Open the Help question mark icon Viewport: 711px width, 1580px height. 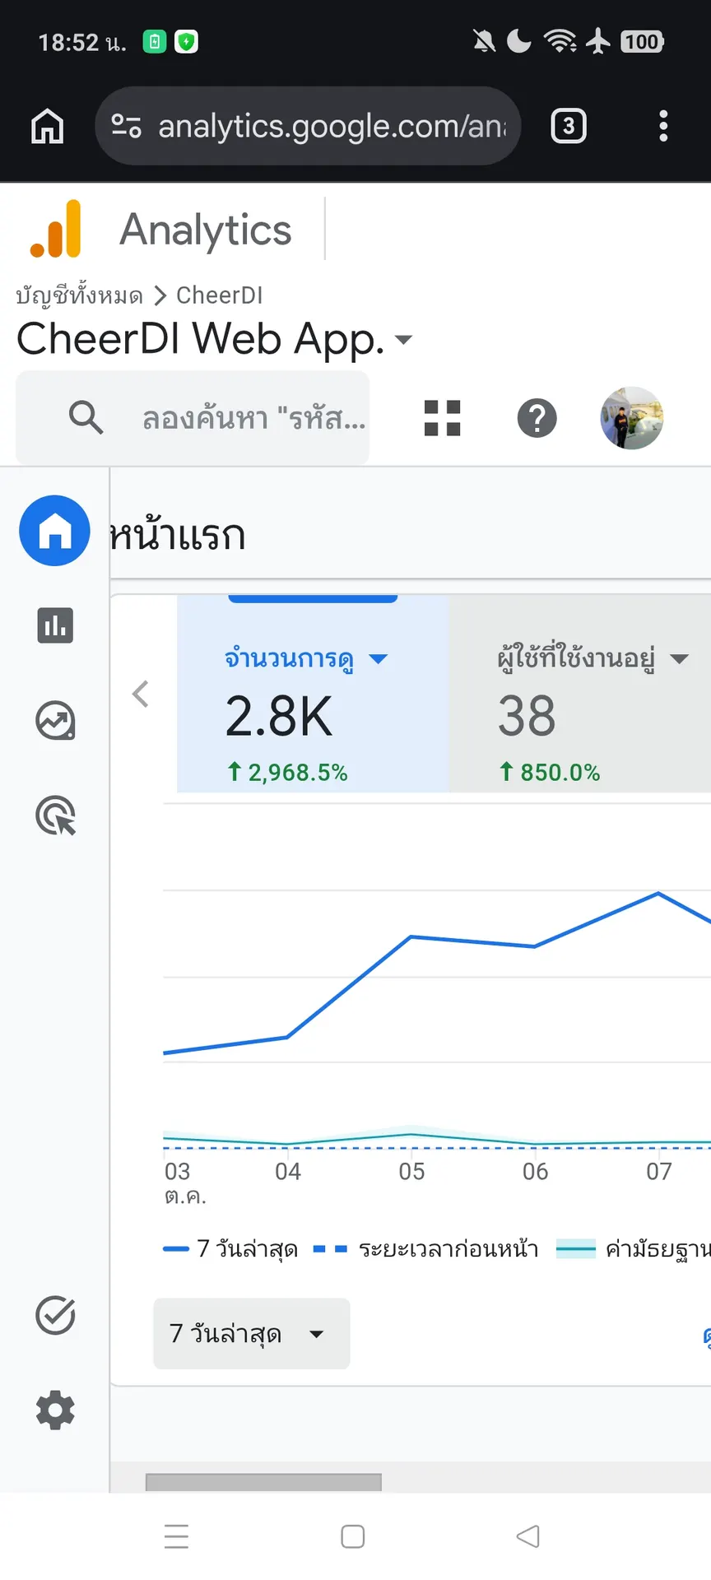coord(537,418)
